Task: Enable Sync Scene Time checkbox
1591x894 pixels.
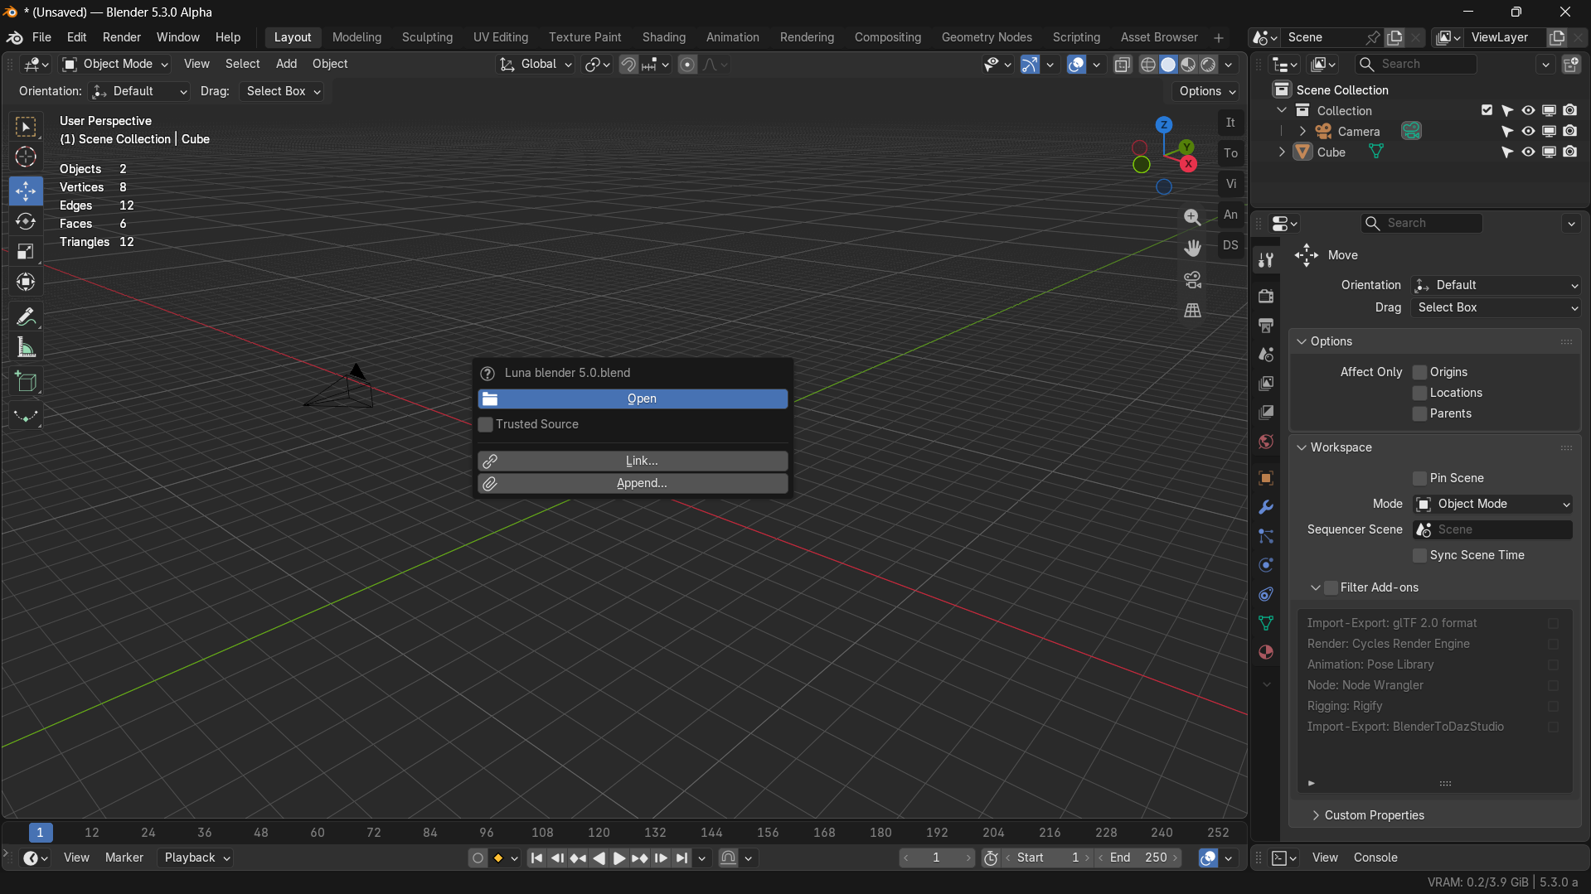Action: tap(1420, 555)
